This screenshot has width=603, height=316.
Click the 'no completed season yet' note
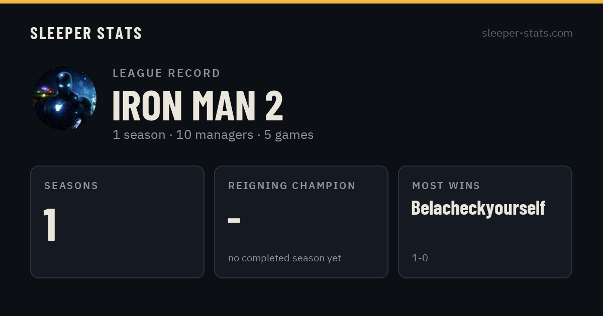pos(284,258)
